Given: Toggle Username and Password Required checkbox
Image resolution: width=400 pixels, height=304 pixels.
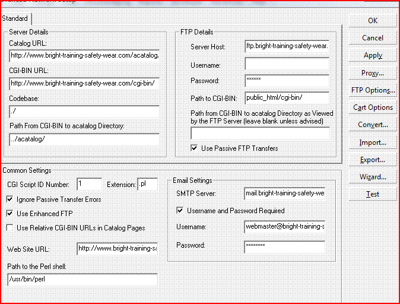Looking at the screenshot, I should (x=180, y=210).
